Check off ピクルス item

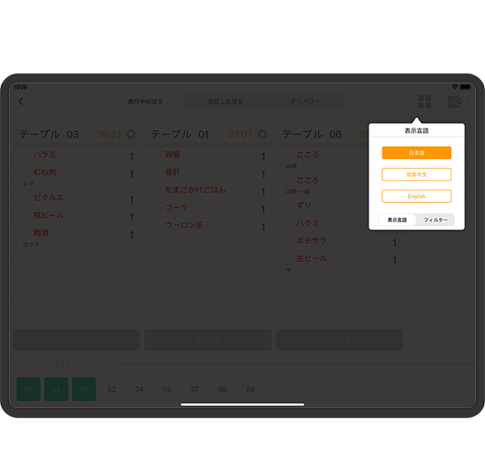(x=24, y=199)
